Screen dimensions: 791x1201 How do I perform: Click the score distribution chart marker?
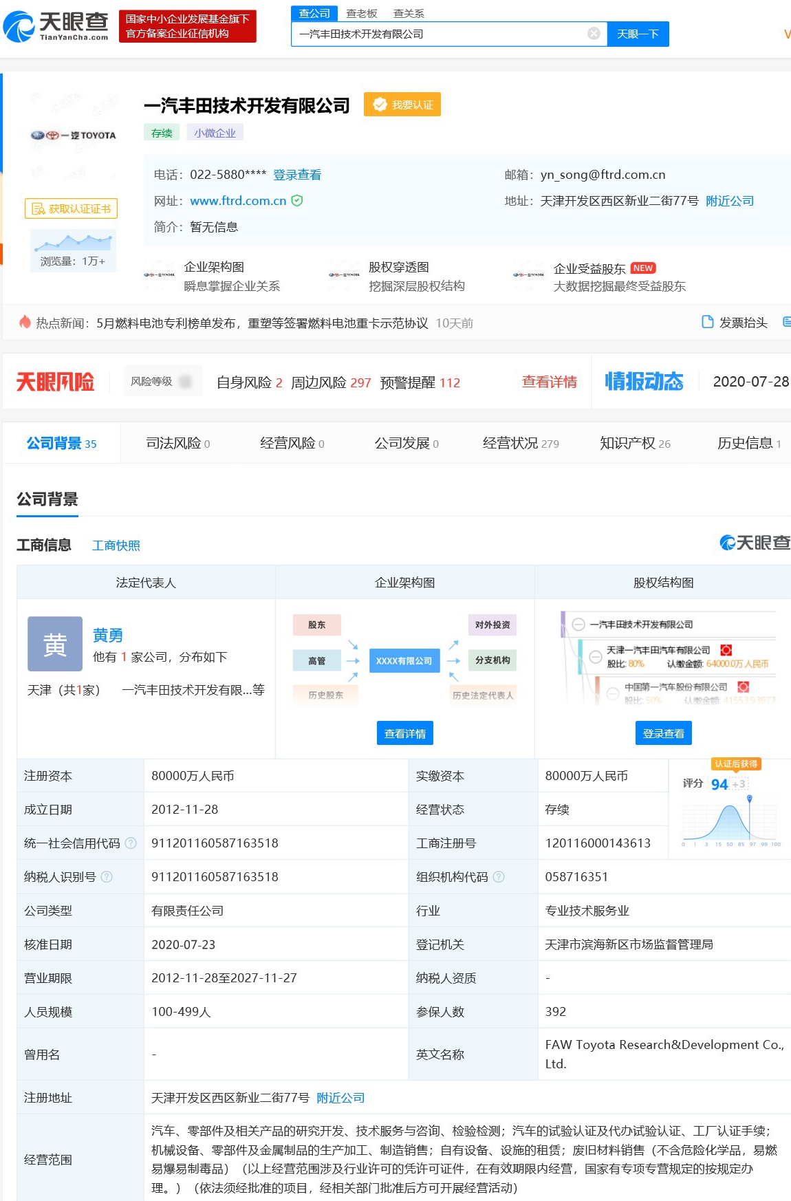click(x=749, y=799)
